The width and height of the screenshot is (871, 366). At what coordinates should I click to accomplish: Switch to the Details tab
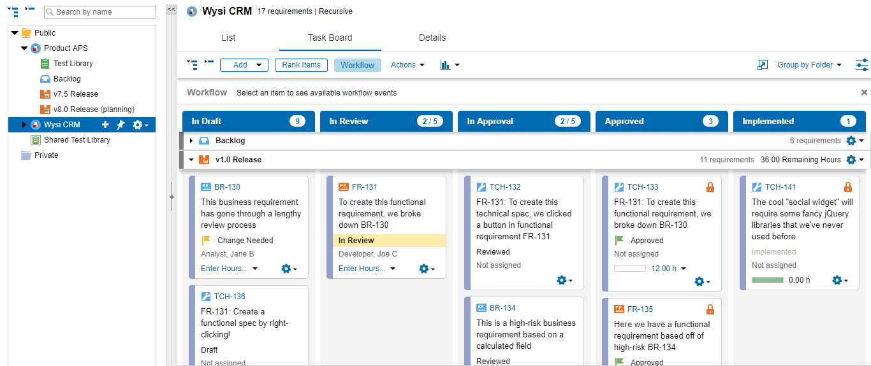pyautogui.click(x=432, y=38)
